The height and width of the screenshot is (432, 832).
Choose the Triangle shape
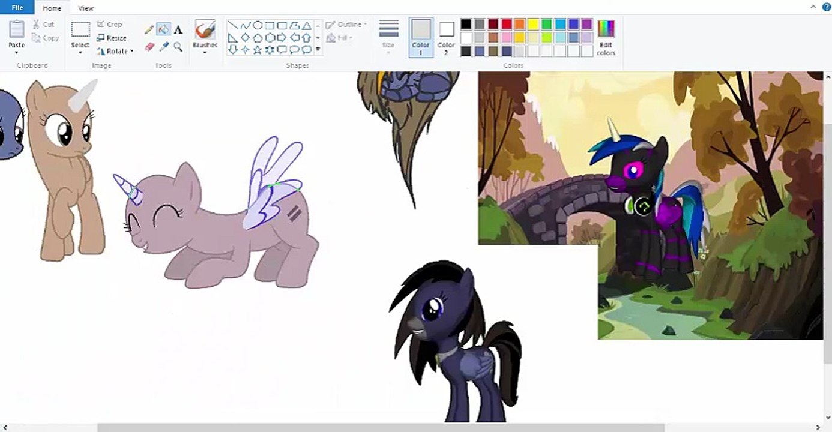(x=307, y=25)
